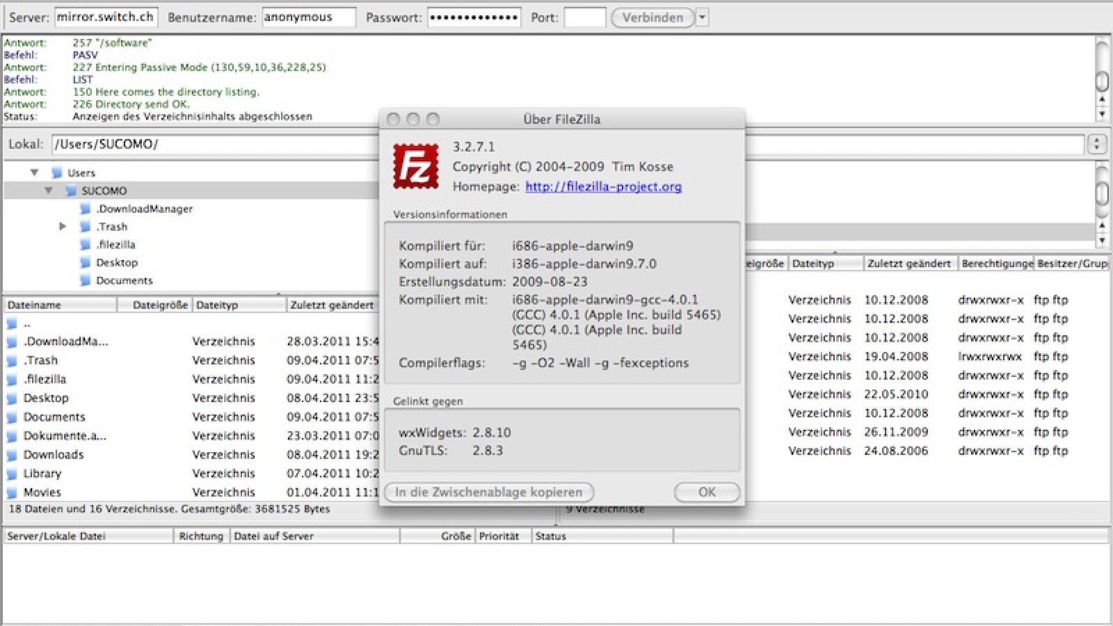The width and height of the screenshot is (1113, 626).
Task: Collapse the SUCOMO folder tree node
Action: (49, 191)
